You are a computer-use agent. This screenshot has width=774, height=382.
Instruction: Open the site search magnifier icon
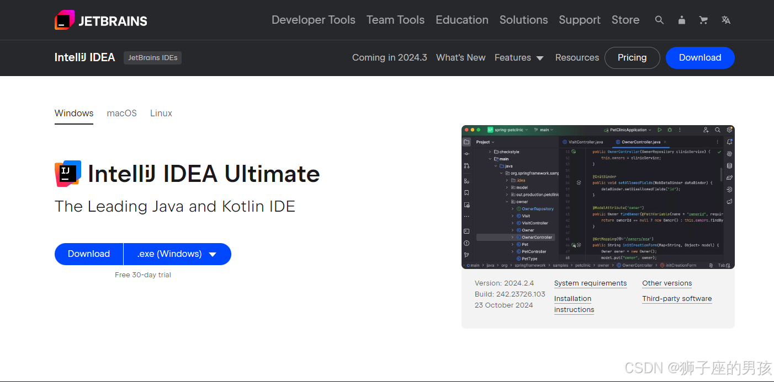(x=659, y=20)
